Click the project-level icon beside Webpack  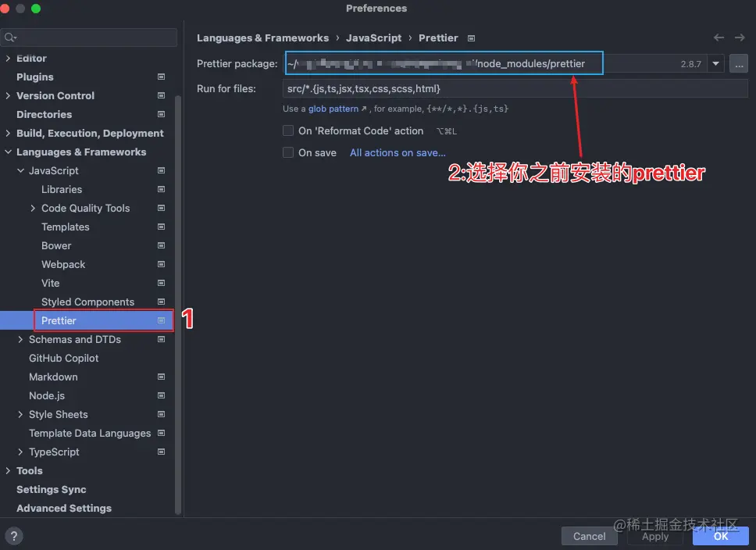point(161,264)
